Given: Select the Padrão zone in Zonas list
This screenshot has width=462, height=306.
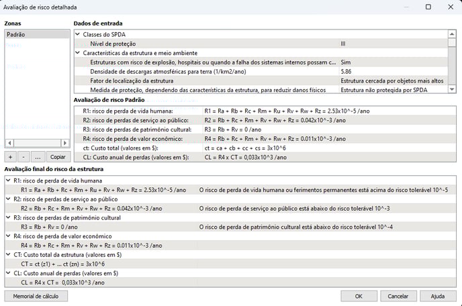Looking at the screenshot, I should (37, 34).
